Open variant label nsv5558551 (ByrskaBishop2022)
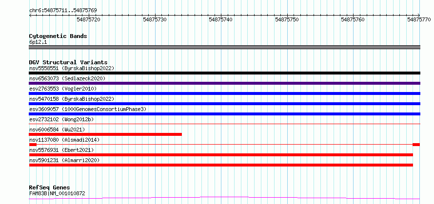Image resolution: width=434 pixels, height=204 pixels. (71, 68)
